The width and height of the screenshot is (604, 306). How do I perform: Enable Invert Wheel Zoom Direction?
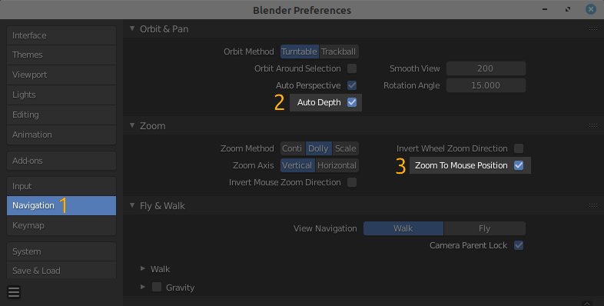coord(519,148)
